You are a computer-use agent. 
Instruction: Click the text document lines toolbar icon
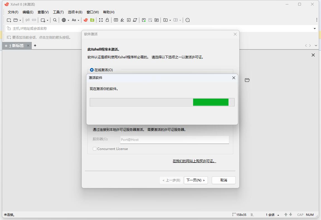click(x=157, y=20)
